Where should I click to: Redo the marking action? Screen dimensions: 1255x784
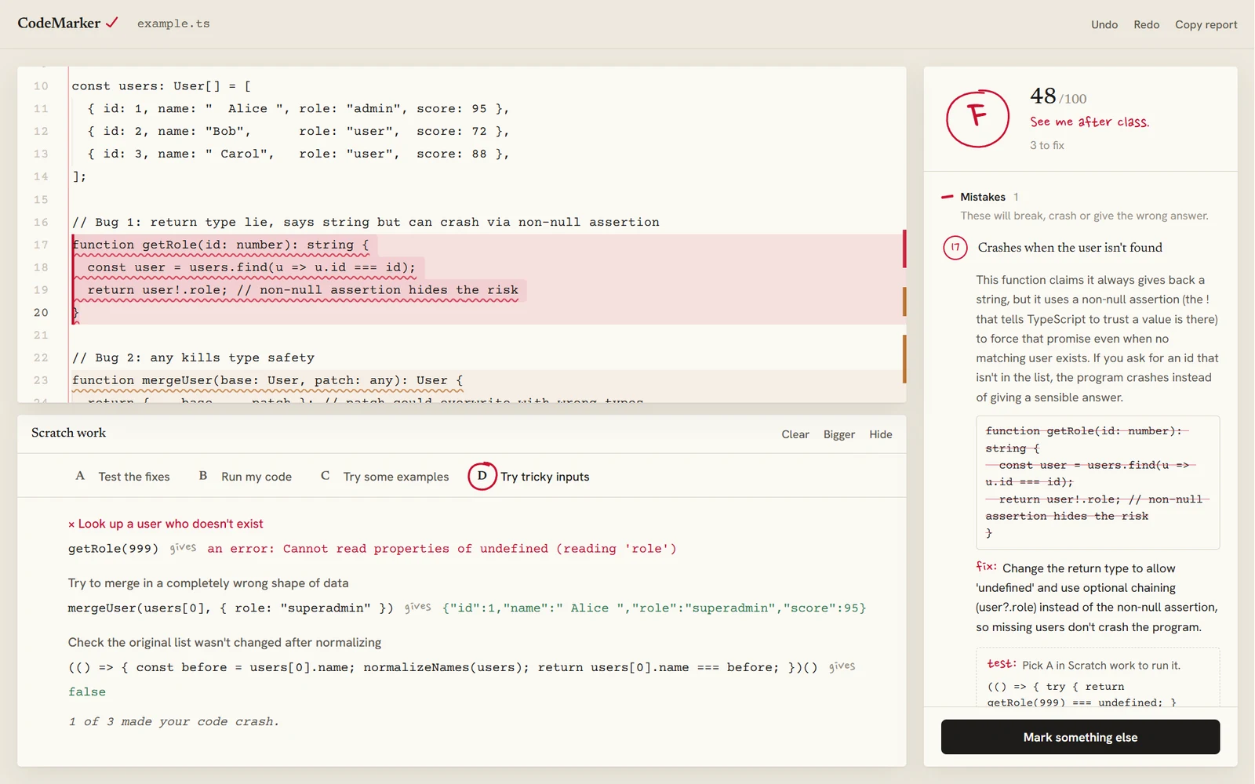(x=1146, y=24)
